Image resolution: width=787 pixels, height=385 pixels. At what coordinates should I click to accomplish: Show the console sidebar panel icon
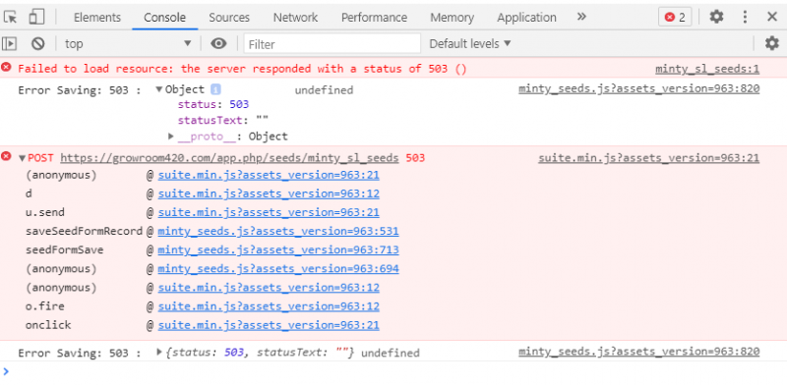10,44
